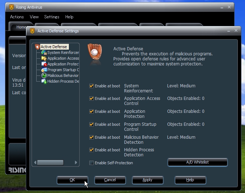This screenshot has height=193, width=245.
Task: Click the Malicious Behavior green icon
Action: click(44, 75)
